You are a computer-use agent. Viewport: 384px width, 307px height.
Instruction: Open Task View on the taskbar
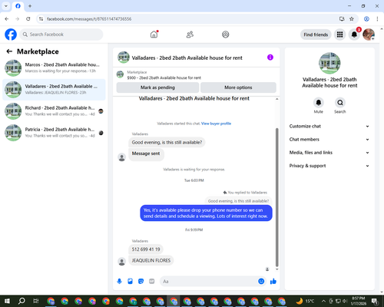click(35, 301)
